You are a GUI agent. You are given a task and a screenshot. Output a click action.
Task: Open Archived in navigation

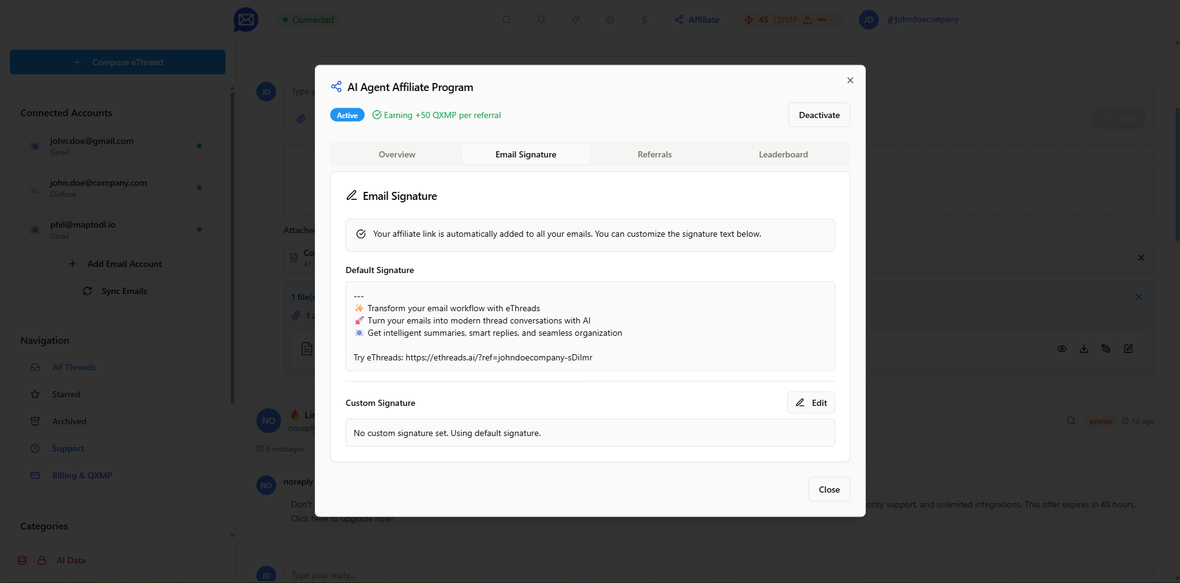[x=69, y=421]
